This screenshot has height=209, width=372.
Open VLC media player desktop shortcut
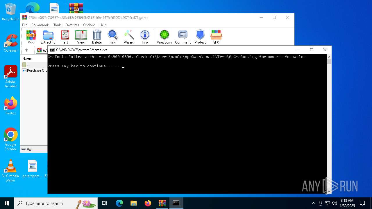[x=10, y=171]
